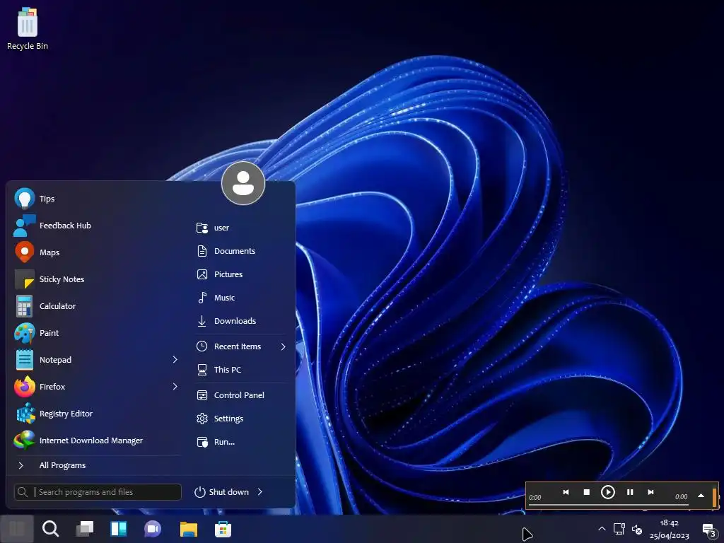Open the Tips app

[x=95, y=199]
